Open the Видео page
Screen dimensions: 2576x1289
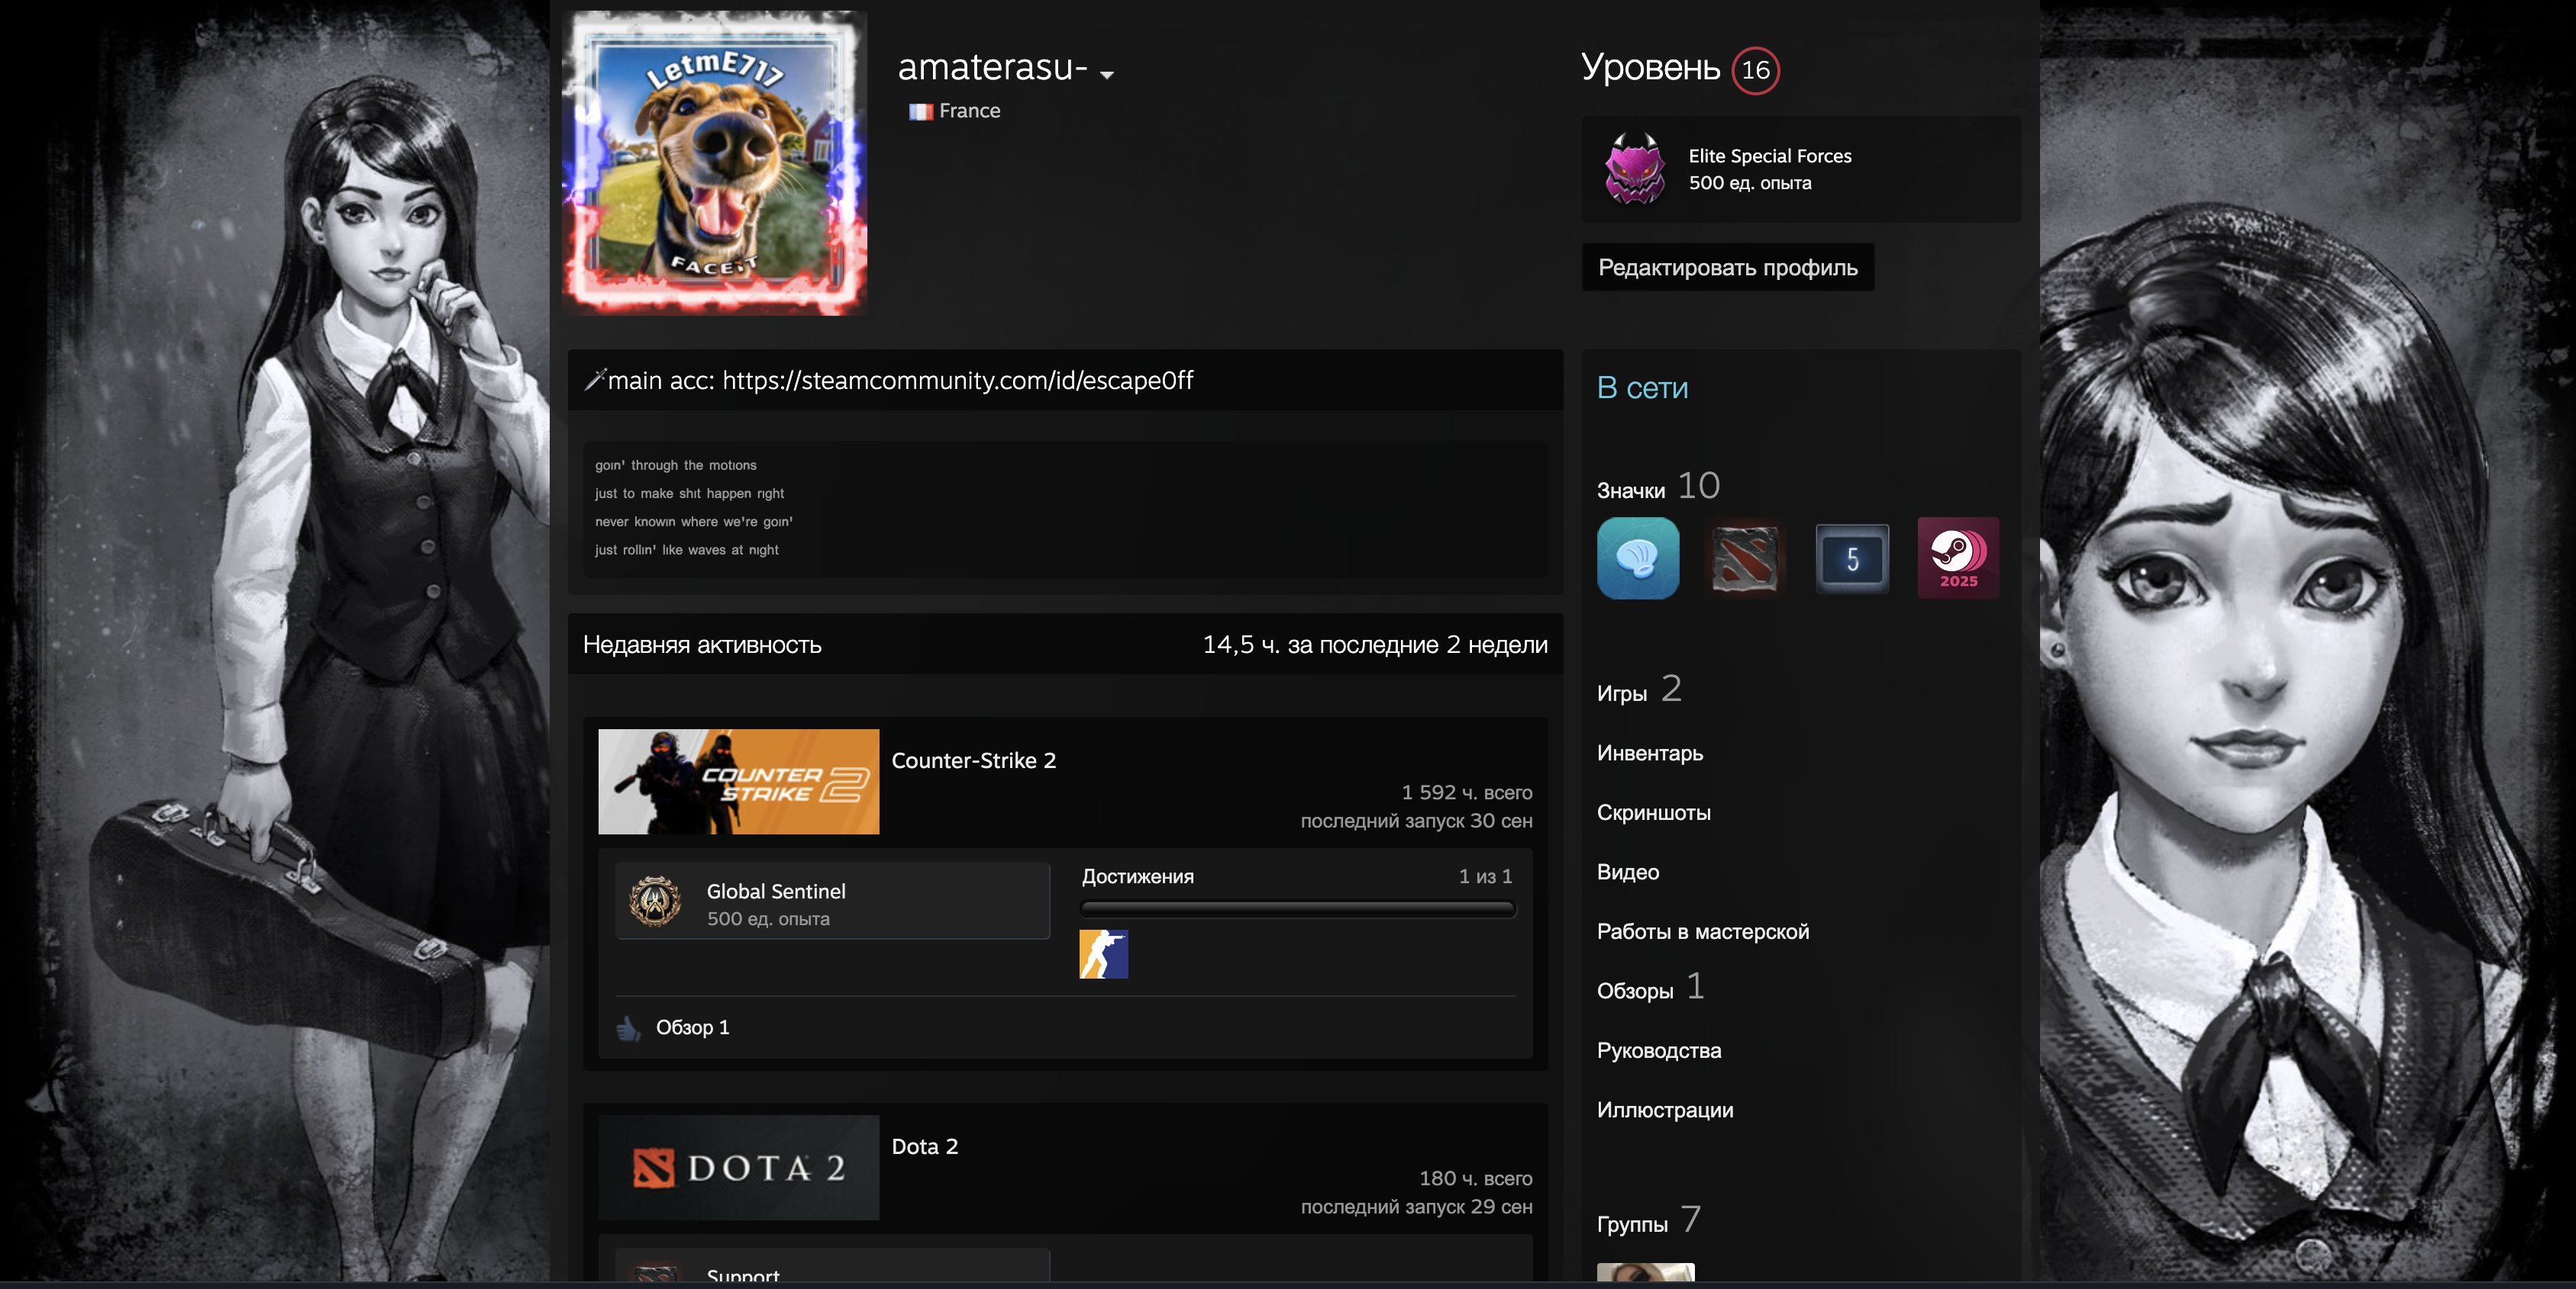(x=1628, y=873)
